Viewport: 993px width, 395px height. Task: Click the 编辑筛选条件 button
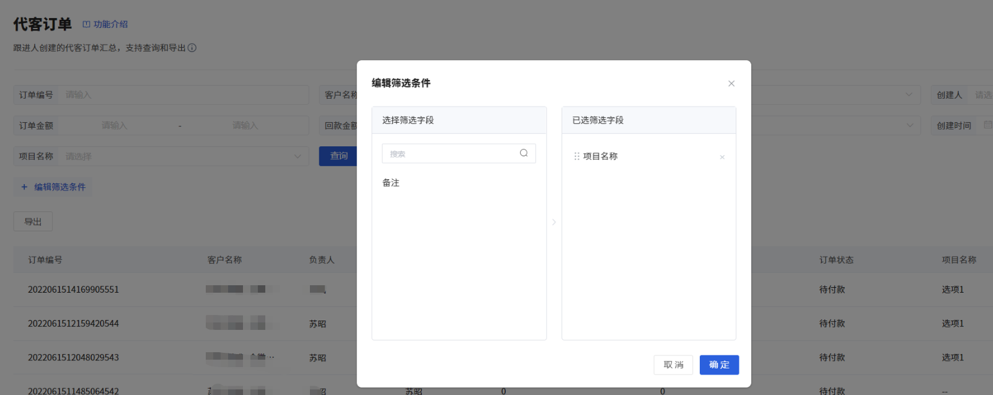point(53,187)
